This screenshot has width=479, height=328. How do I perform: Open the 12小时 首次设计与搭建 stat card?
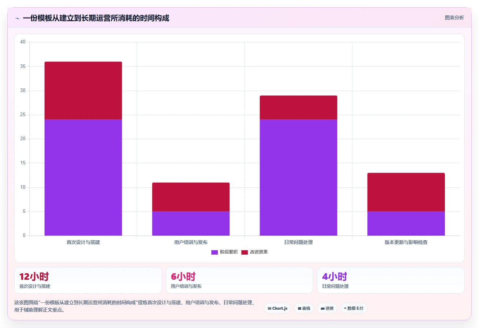88,280
